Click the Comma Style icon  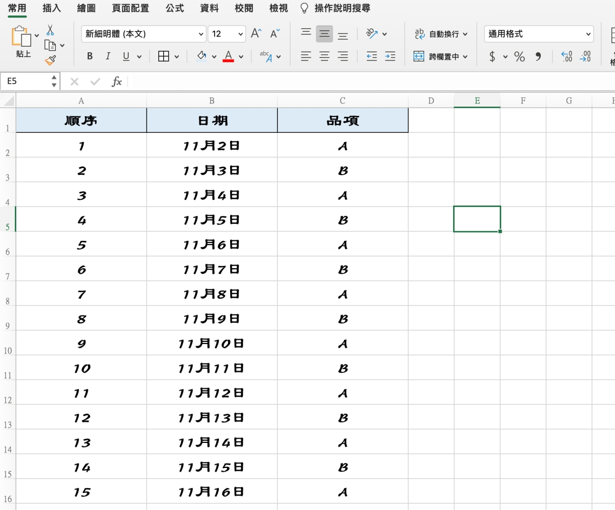click(x=538, y=56)
